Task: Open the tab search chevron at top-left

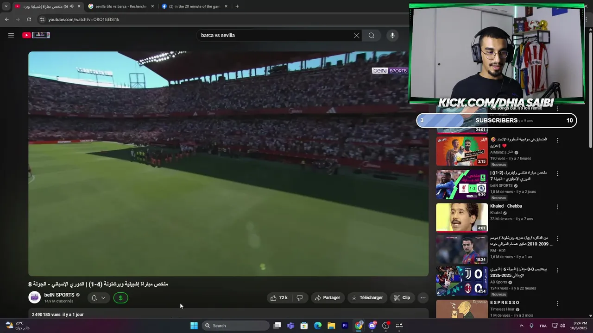Action: (x=6, y=6)
